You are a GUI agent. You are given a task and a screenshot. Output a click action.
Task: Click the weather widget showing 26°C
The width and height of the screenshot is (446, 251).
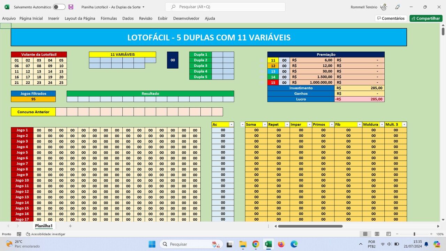point(23,244)
